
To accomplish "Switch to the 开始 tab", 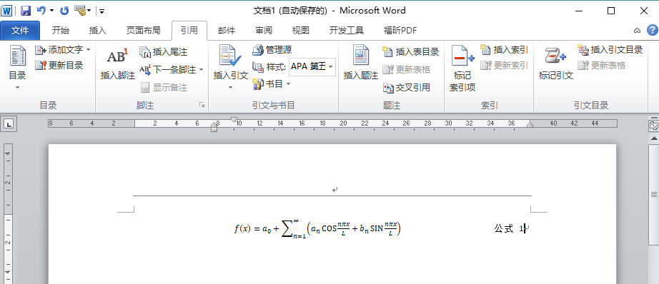I will [61, 30].
